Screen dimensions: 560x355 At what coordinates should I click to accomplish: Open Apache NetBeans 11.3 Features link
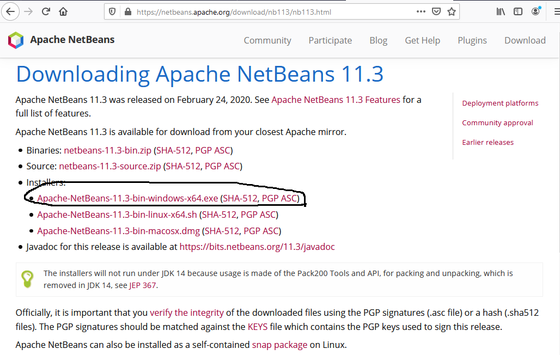click(336, 100)
